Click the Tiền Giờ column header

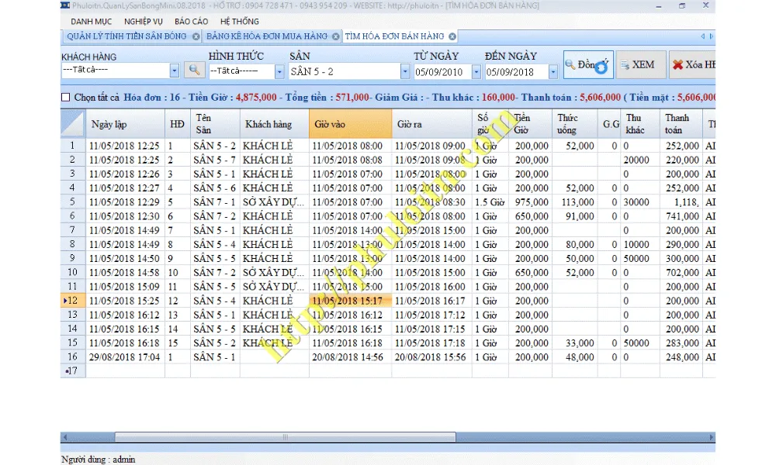(x=531, y=124)
